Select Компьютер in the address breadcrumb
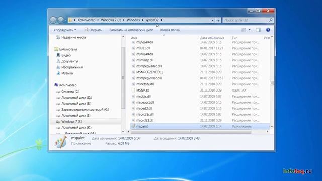Viewport: 322px width, 181px height. (87, 20)
